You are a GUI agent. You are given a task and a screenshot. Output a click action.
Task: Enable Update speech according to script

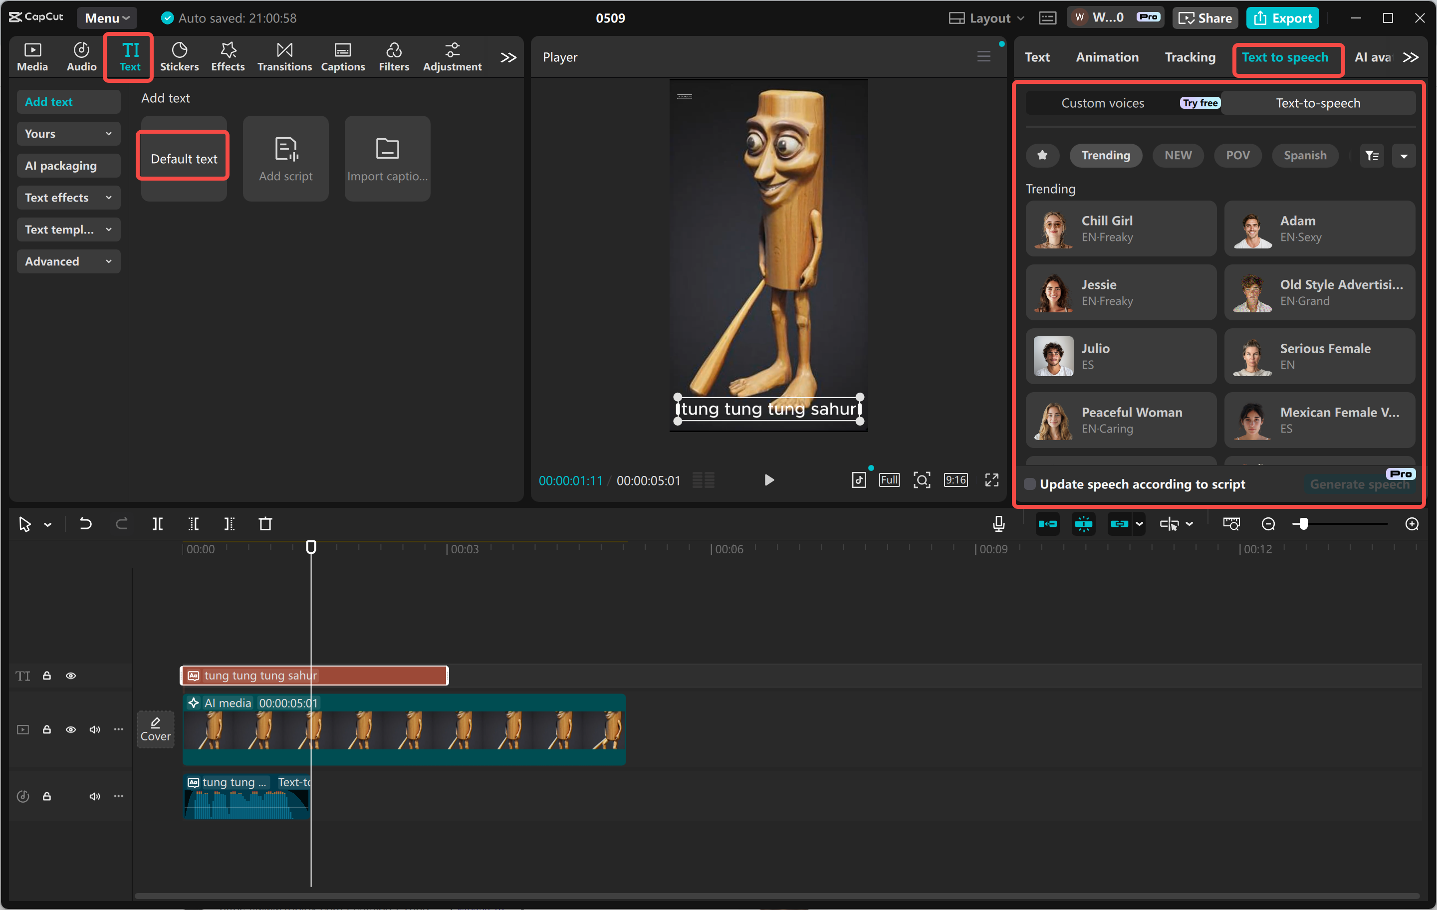1029,484
